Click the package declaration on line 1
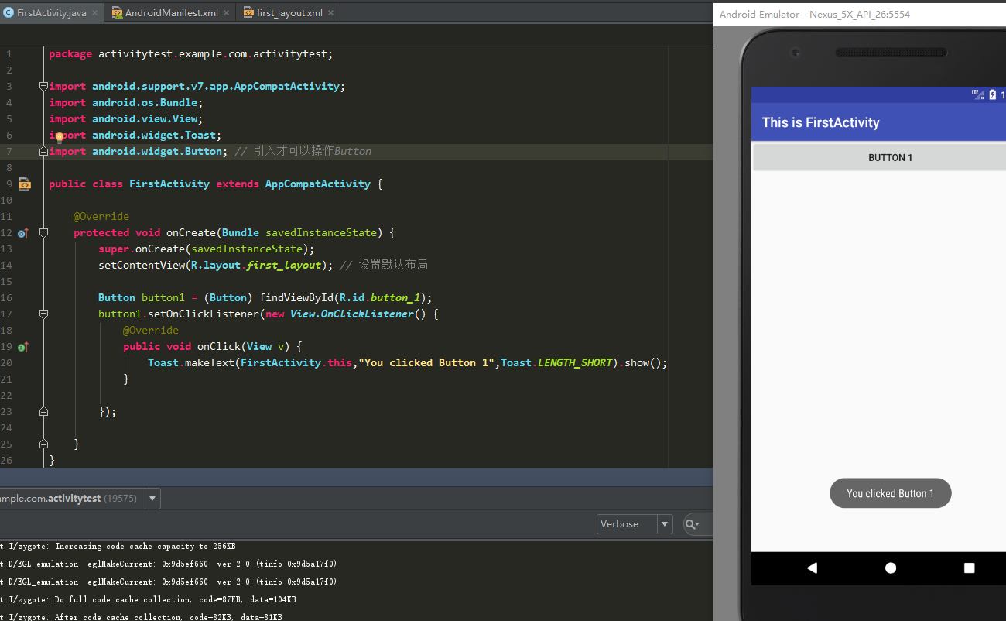The image size is (1006, 621). pyautogui.click(x=190, y=54)
